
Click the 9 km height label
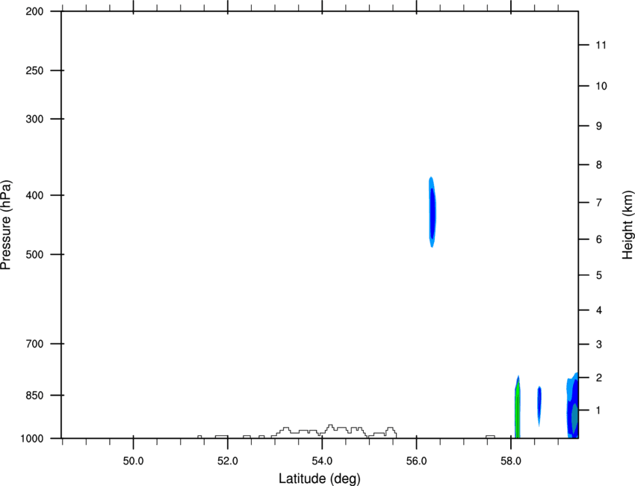(x=599, y=126)
